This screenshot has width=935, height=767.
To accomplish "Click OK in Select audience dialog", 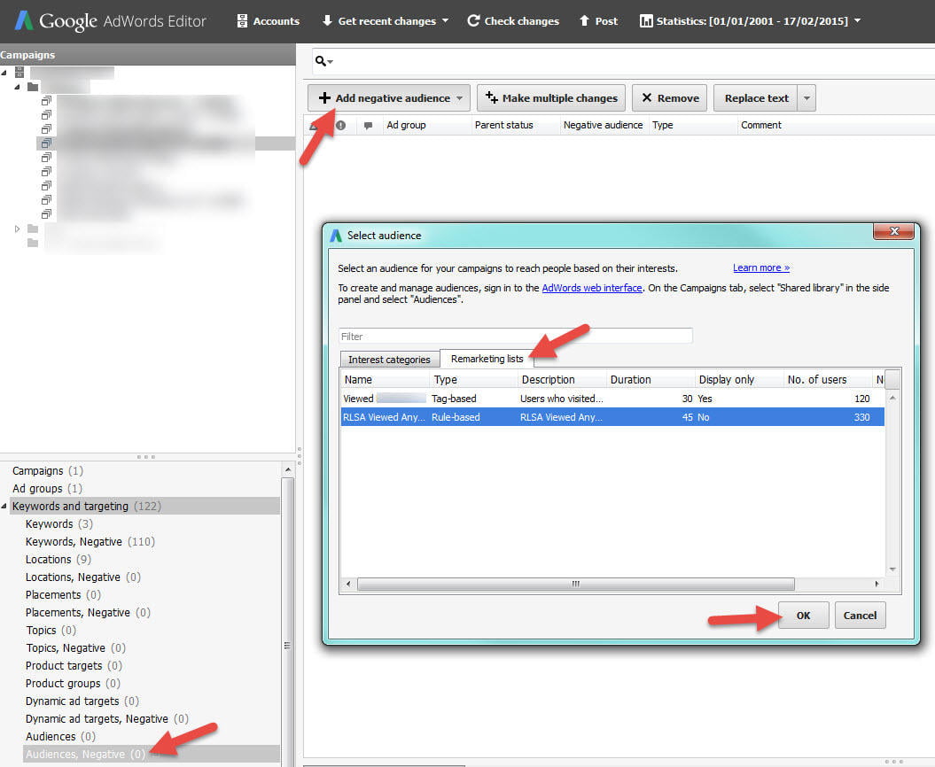I will [x=803, y=615].
